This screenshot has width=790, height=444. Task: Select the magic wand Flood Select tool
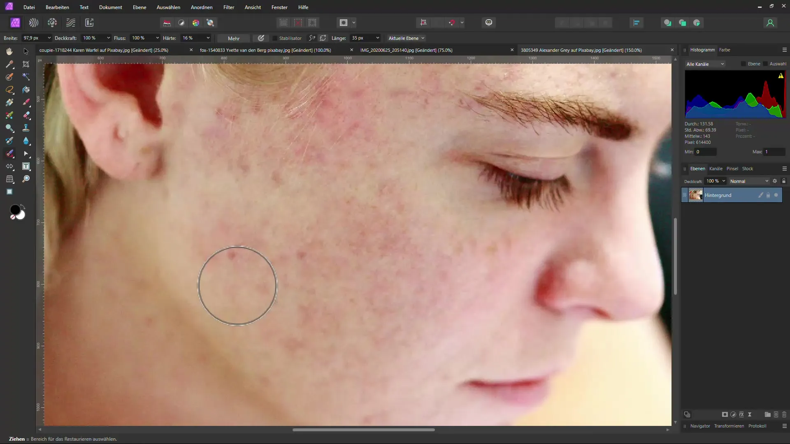[x=26, y=77]
